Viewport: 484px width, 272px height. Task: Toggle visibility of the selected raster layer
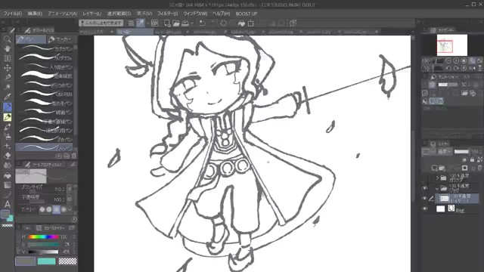[x=425, y=198]
